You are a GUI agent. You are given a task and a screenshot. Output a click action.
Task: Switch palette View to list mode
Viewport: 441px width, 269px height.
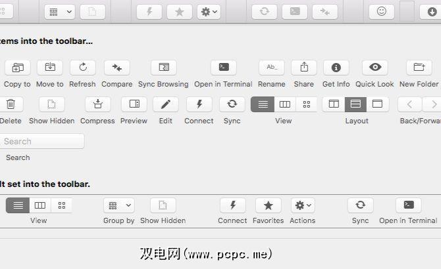click(x=263, y=104)
